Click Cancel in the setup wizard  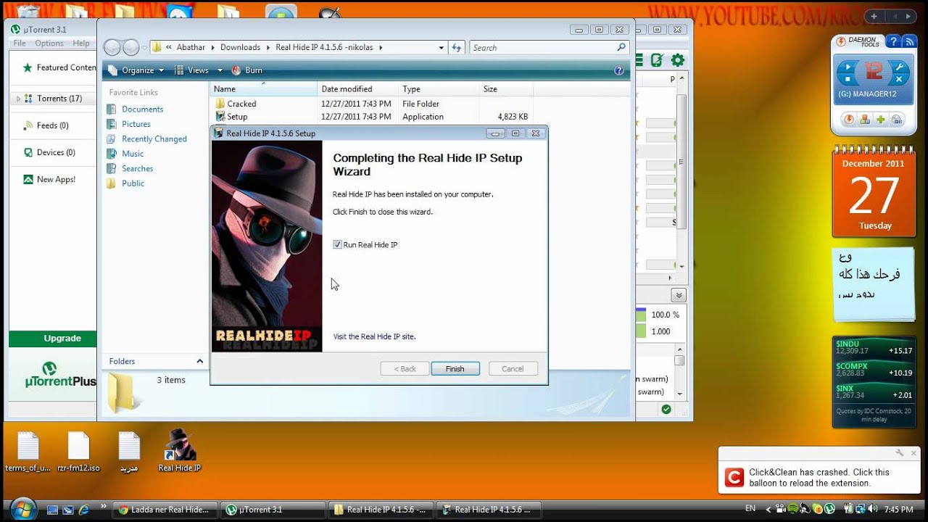(513, 368)
